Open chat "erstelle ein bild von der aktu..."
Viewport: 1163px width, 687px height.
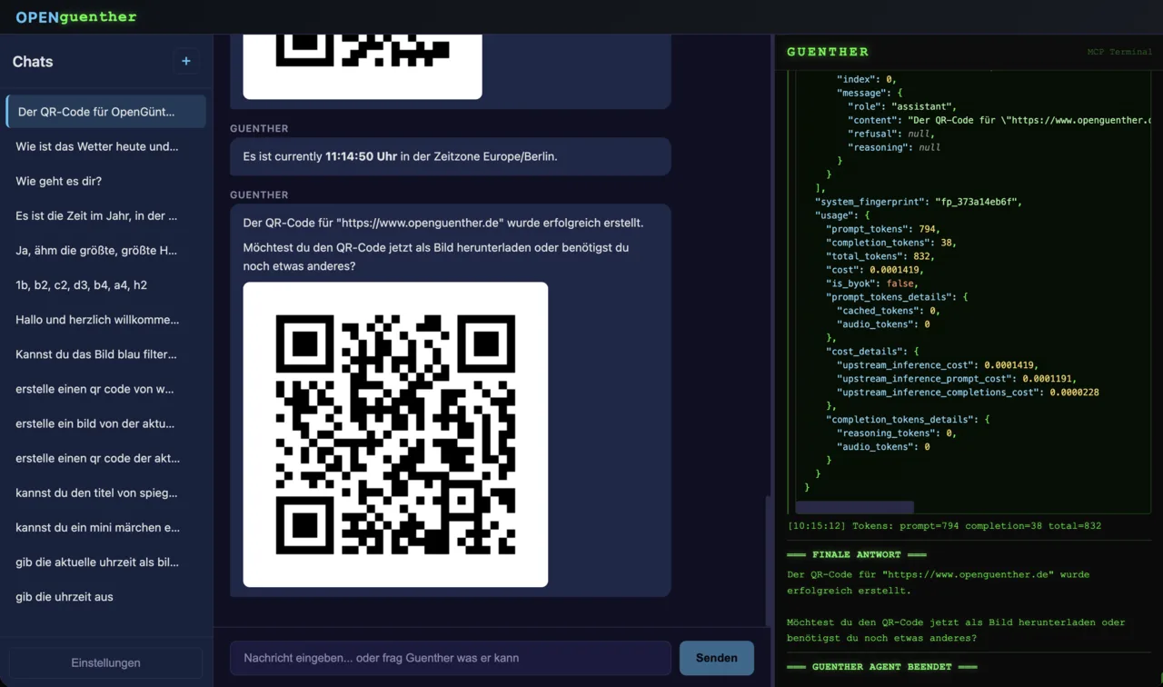(x=106, y=423)
